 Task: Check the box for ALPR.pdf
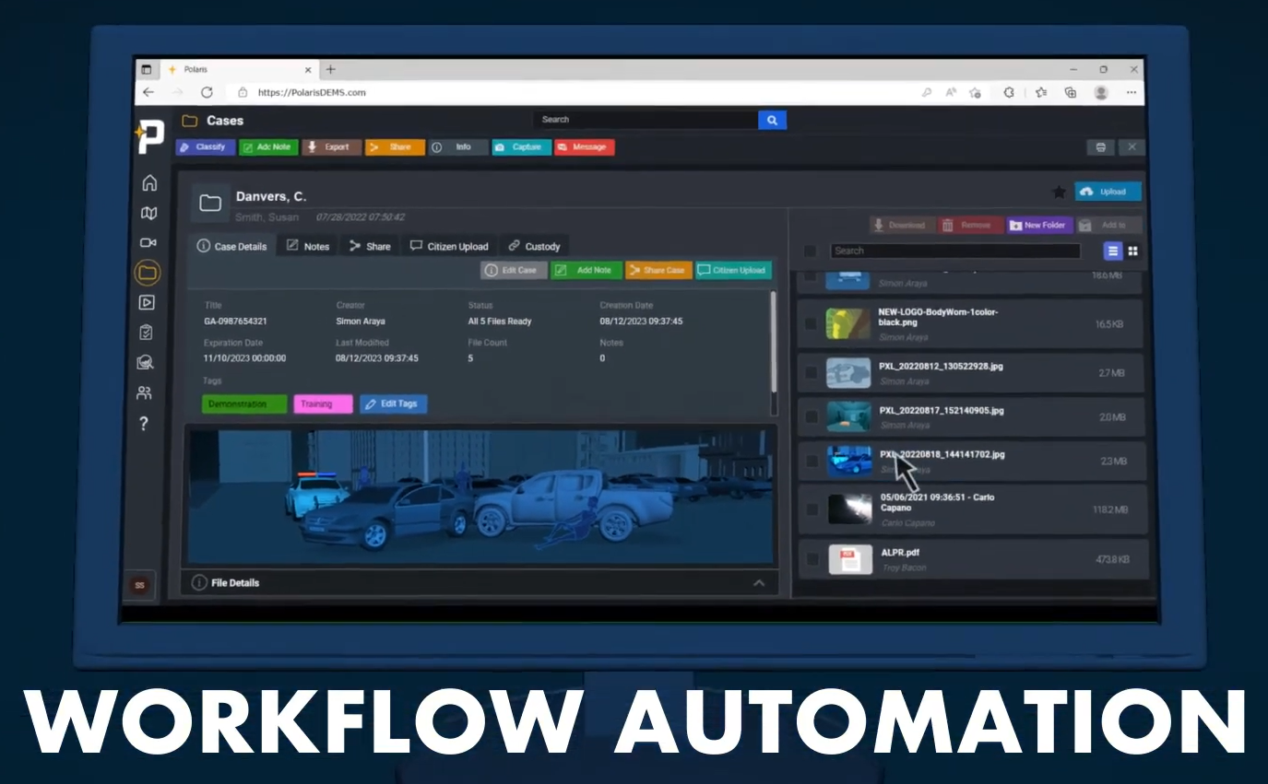tap(812, 559)
